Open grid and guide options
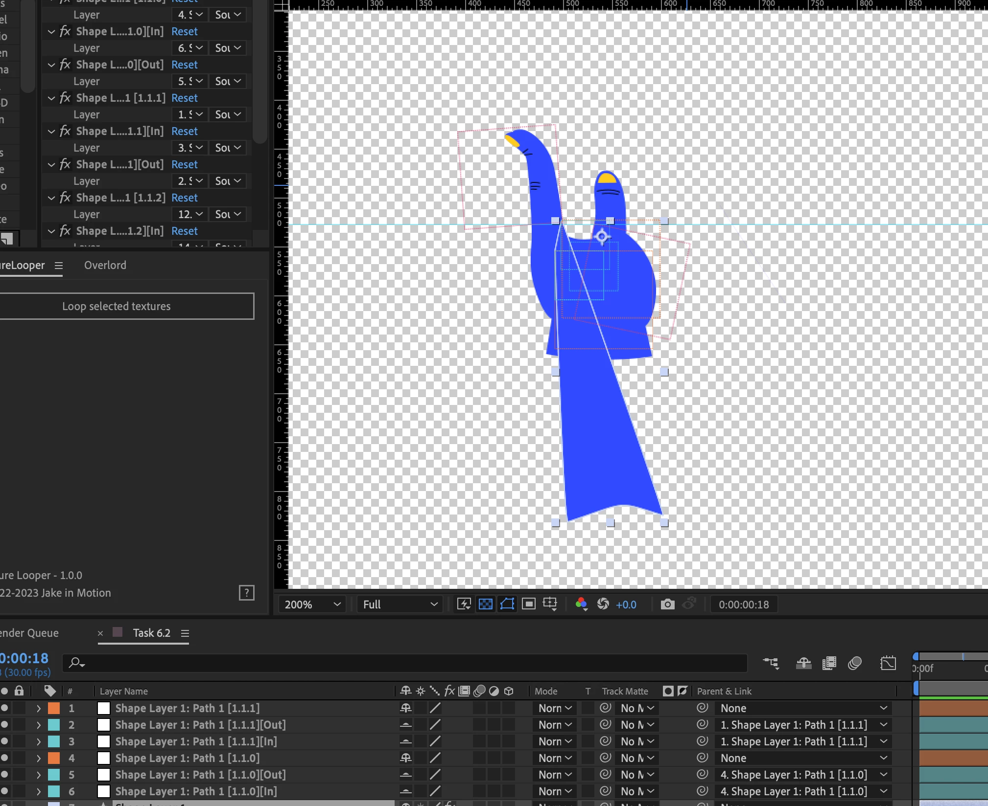This screenshot has width=988, height=806. point(550,604)
